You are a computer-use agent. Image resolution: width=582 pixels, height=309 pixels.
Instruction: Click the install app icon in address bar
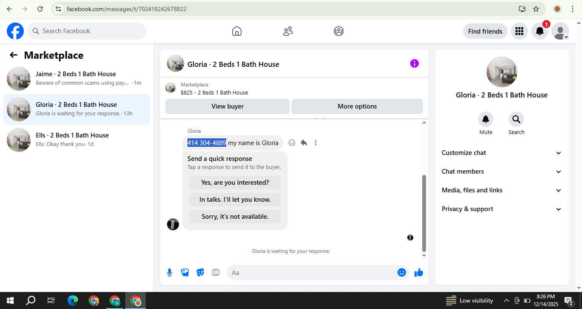pyautogui.click(x=522, y=9)
